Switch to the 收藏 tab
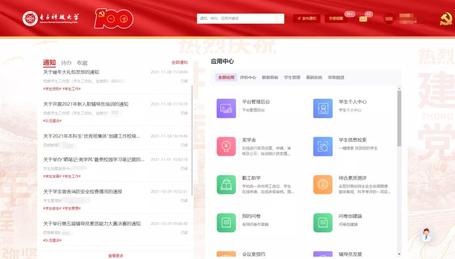This screenshot has height=259, width=455. coord(82,63)
